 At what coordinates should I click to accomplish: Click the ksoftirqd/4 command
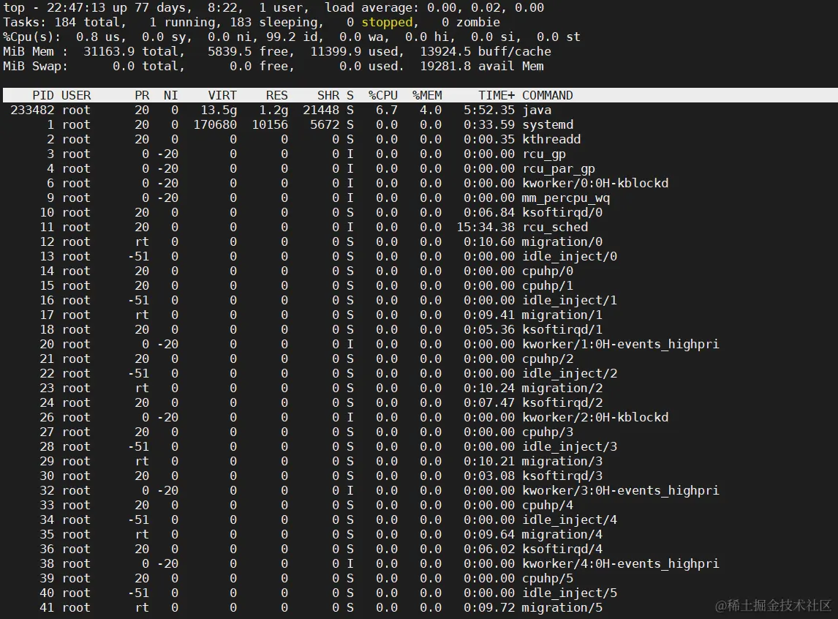click(x=562, y=549)
